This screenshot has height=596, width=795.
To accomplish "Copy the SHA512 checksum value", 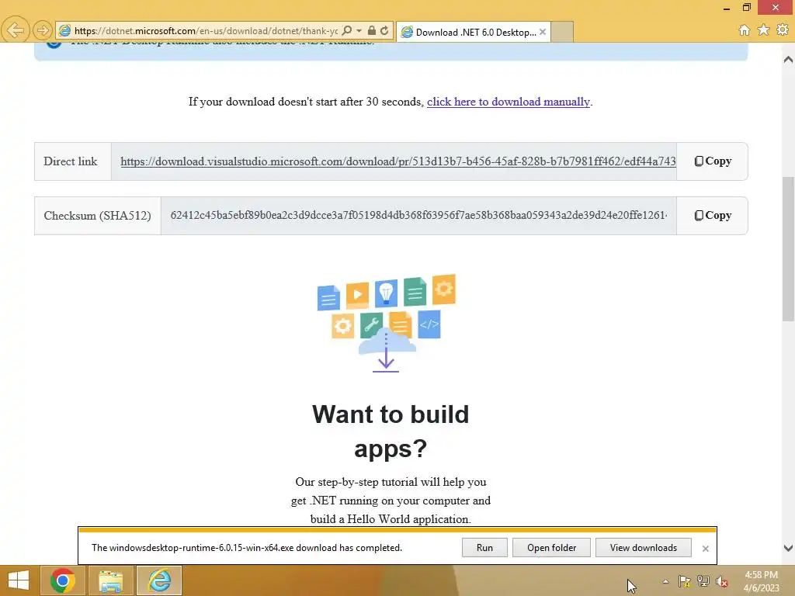I will click(713, 216).
